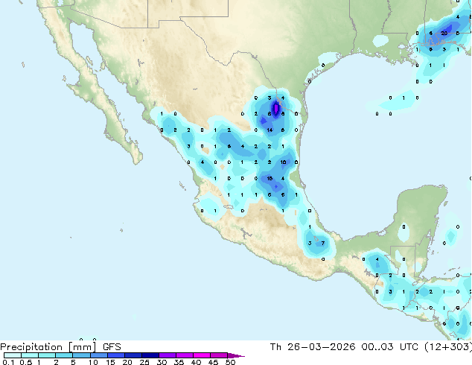Select the 30–35 mm purple legend swatch
Screen dimensions: 472x365
click(167, 355)
